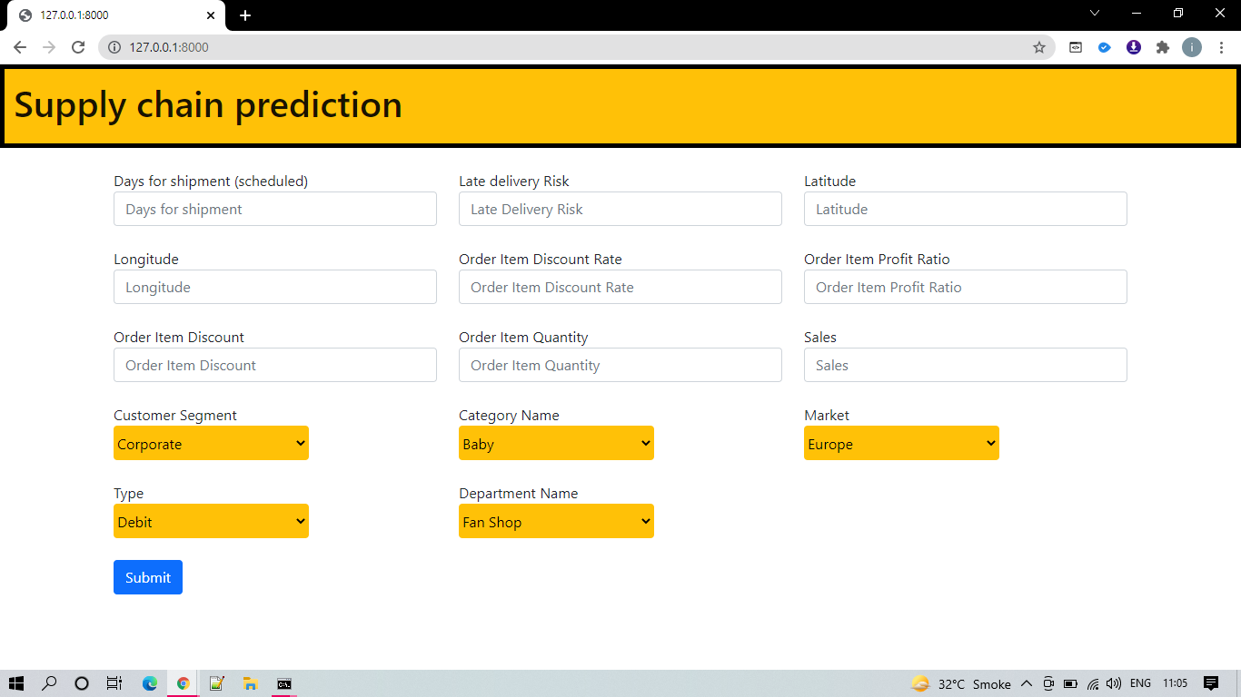This screenshot has width=1241, height=697.
Task: Click the back navigation arrow
Action: pyautogui.click(x=19, y=47)
